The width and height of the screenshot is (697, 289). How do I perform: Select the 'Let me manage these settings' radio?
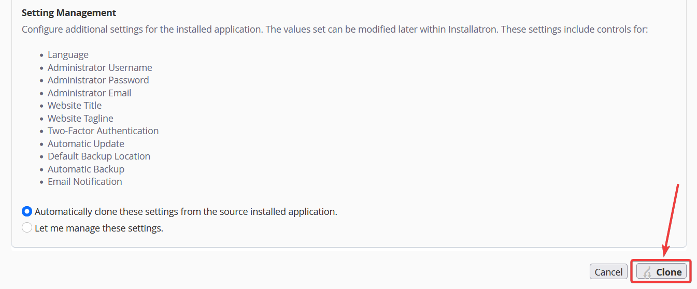(27, 227)
